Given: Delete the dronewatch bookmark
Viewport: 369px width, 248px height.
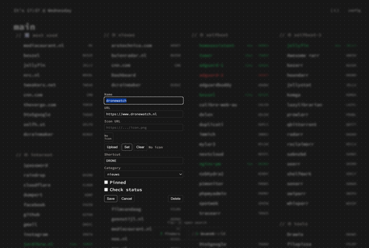Looking at the screenshot, I should pos(176,199).
